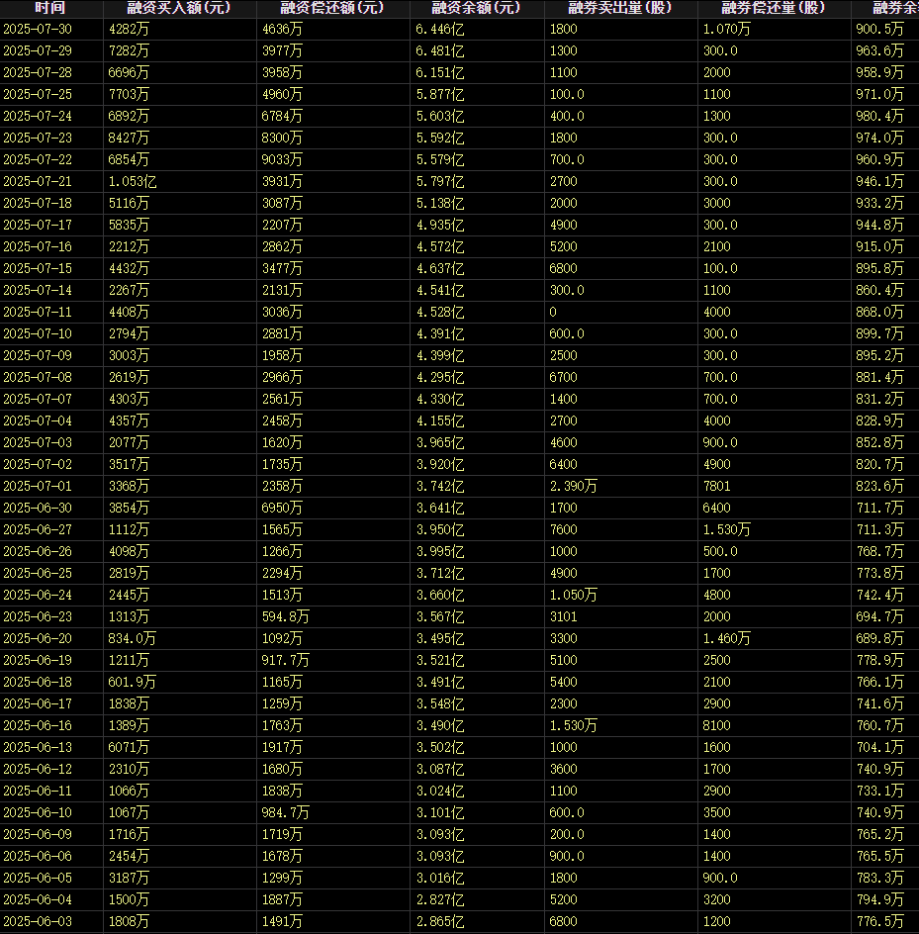Image resolution: width=919 pixels, height=934 pixels.
Task: Click the 5.797亿 balance cell
Action: click(439, 182)
